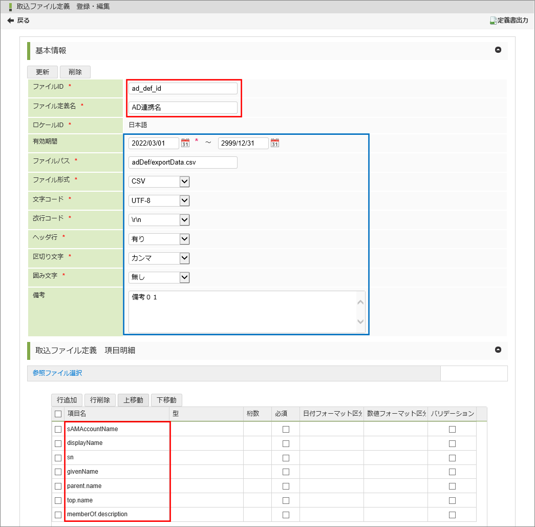Click the back arrow 戻る icon
Viewport: 535px width, 527px height.
[x=10, y=21]
